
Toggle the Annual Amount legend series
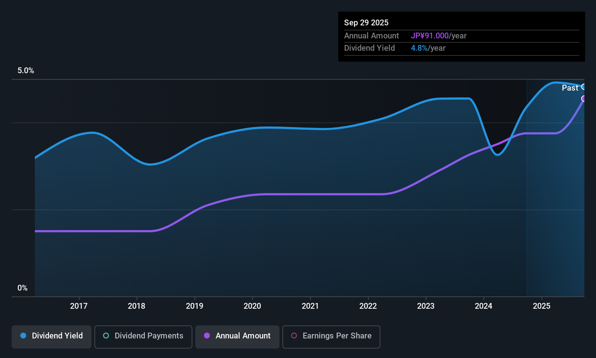237,336
